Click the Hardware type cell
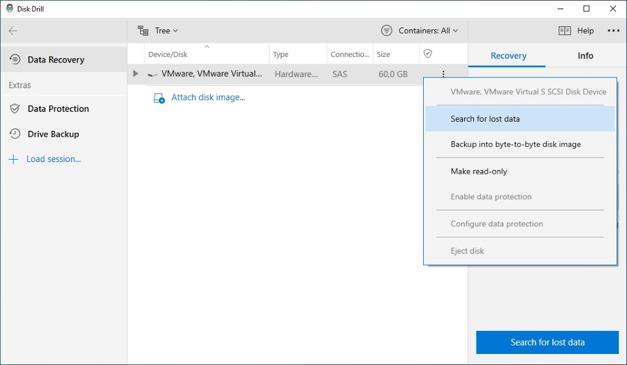627x365 pixels. click(296, 74)
